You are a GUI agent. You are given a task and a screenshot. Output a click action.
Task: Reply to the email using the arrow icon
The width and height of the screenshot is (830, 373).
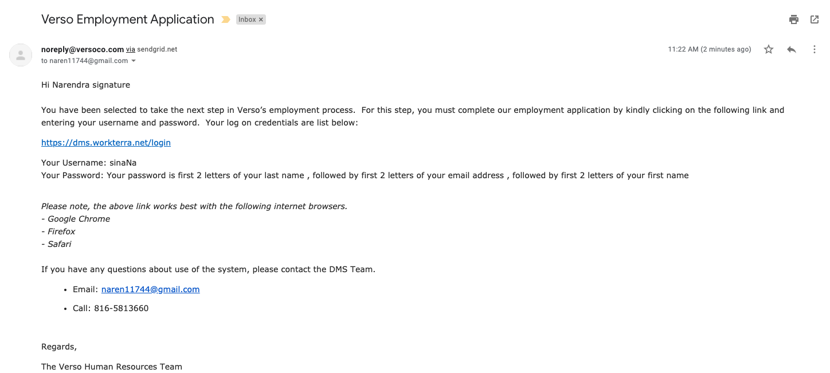792,50
